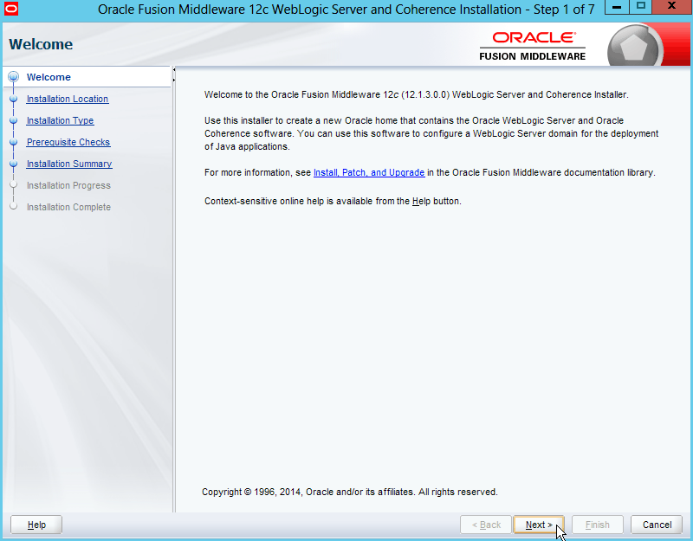693x541 pixels.
Task: Collapse the navigation pane using the splitter arrow
Action: [174, 70]
